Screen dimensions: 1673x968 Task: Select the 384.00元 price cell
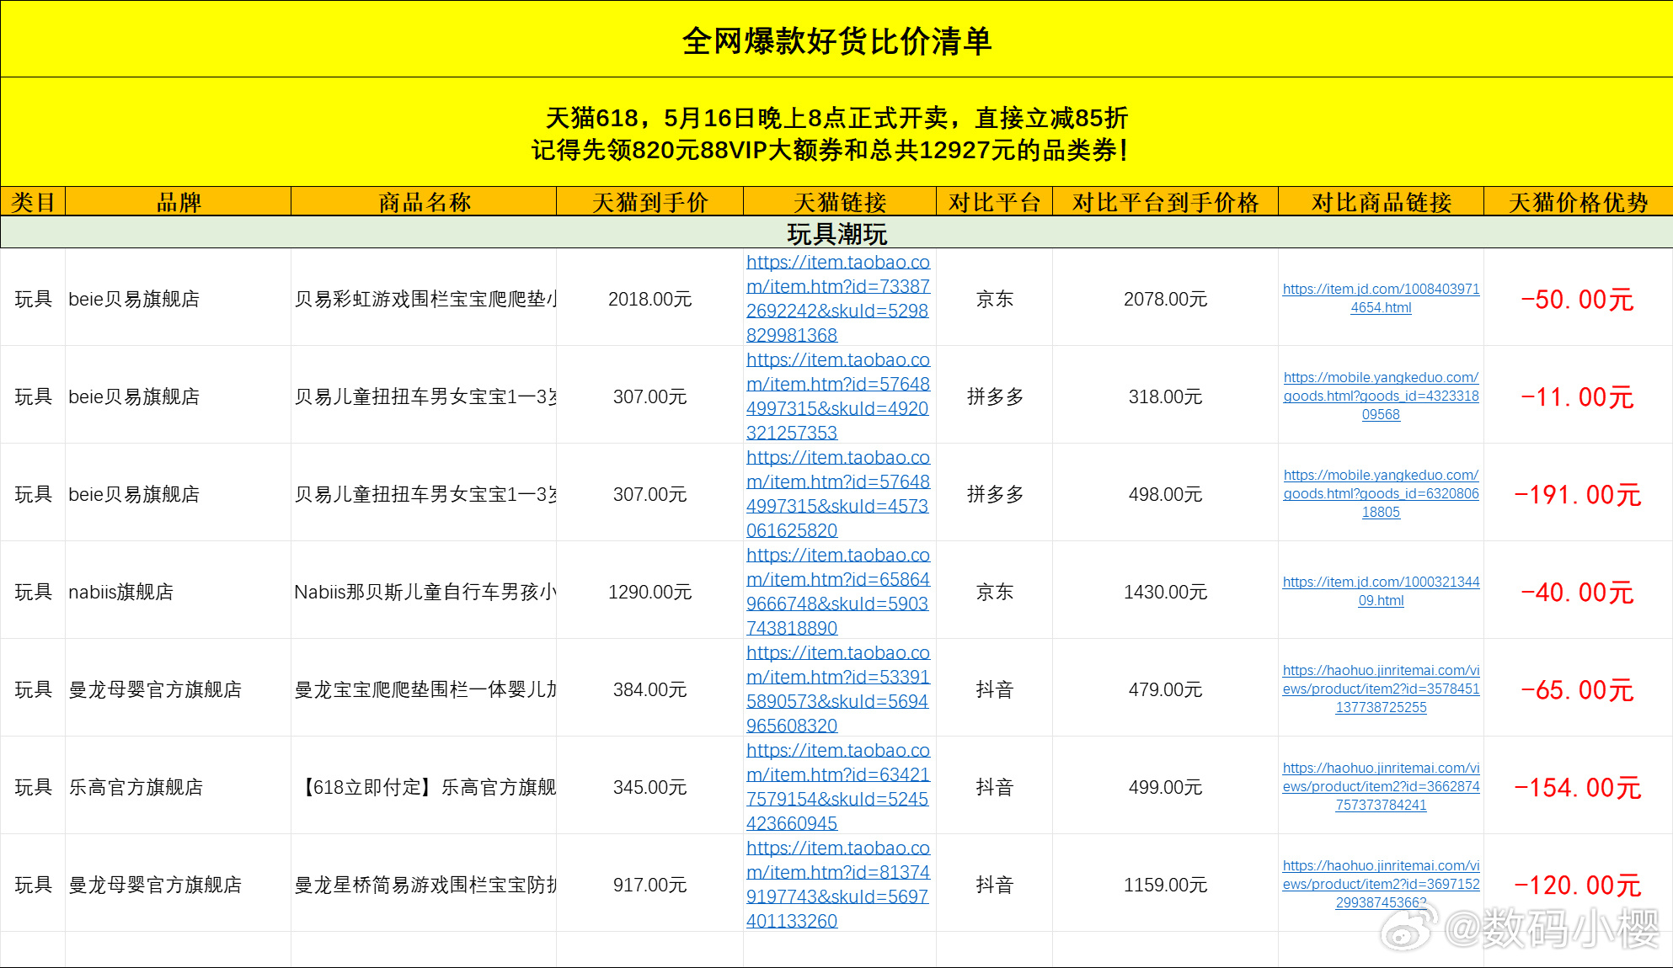(x=649, y=689)
